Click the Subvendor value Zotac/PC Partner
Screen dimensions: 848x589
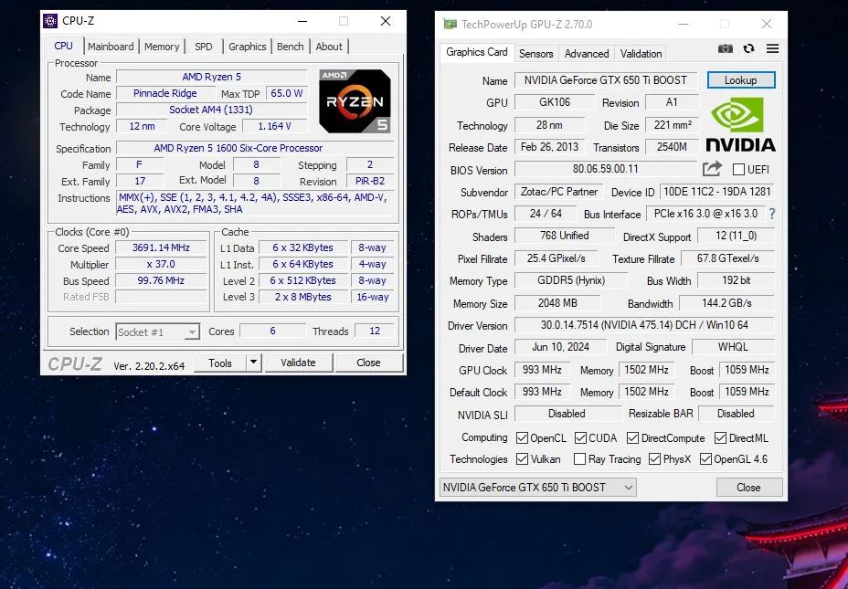pos(559,192)
